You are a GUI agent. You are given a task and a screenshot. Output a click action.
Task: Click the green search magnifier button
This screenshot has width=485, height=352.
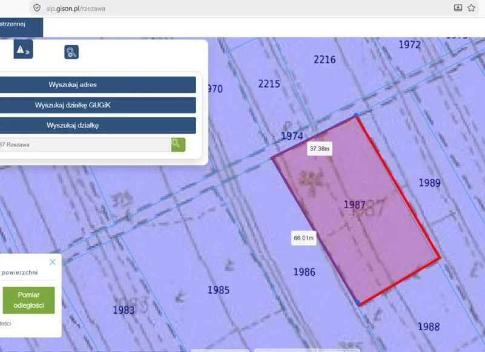pos(178,145)
